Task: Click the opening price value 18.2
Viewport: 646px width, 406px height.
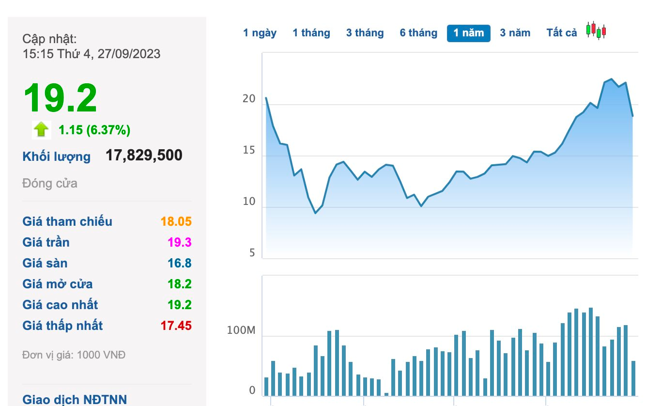Action: (180, 284)
